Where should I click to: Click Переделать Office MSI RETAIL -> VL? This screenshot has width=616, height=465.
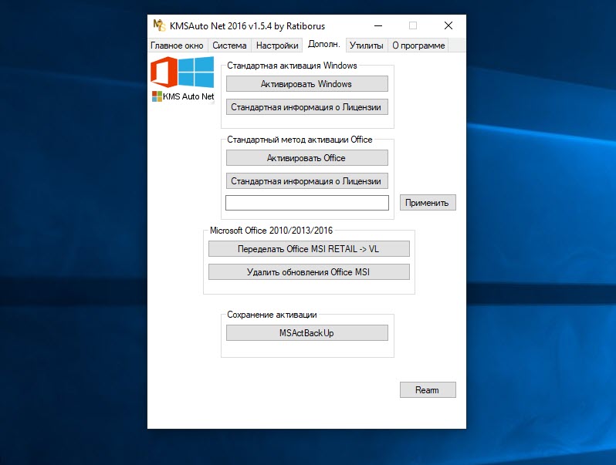coord(309,249)
